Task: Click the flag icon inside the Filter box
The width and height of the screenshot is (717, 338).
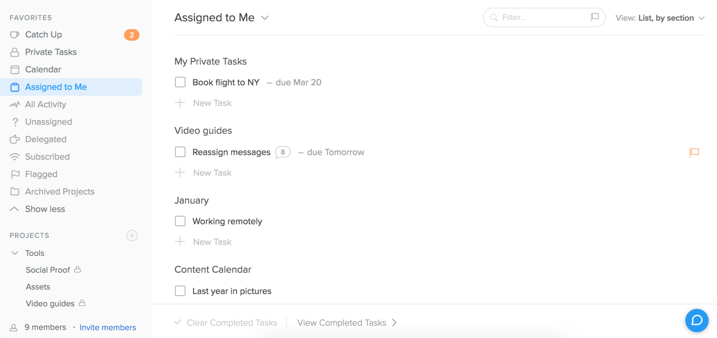Action: coord(595,17)
